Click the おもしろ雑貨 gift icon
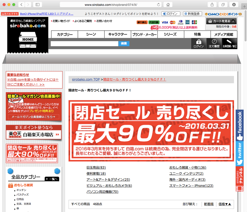Viewport: 247px width, 212px height. (10, 185)
